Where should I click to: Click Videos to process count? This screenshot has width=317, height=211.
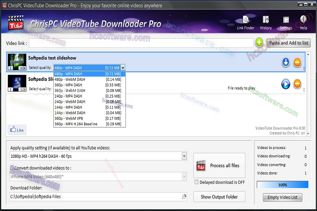(x=306, y=148)
